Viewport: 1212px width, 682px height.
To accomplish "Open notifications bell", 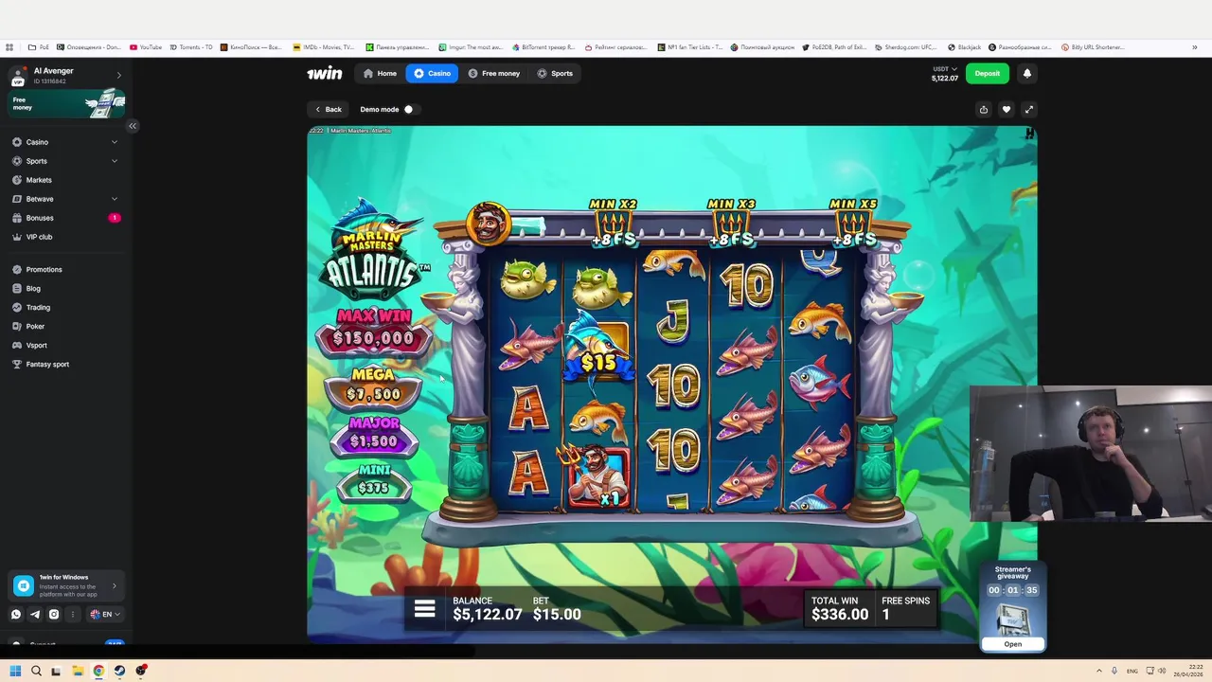I will pos(1026,73).
